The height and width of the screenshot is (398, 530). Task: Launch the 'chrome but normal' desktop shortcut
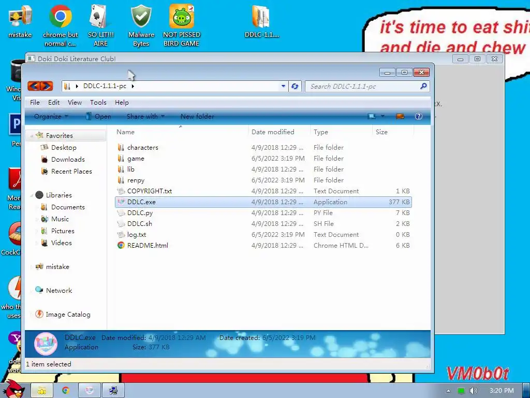(60, 25)
